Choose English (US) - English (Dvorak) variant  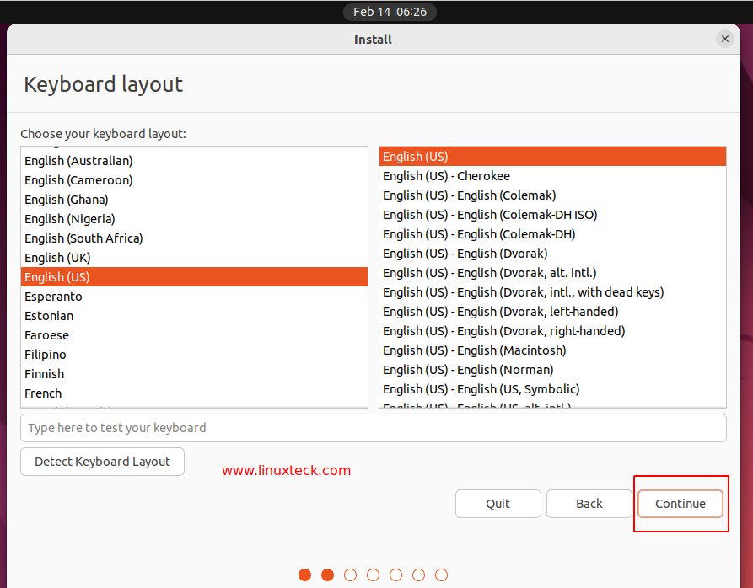[465, 253]
